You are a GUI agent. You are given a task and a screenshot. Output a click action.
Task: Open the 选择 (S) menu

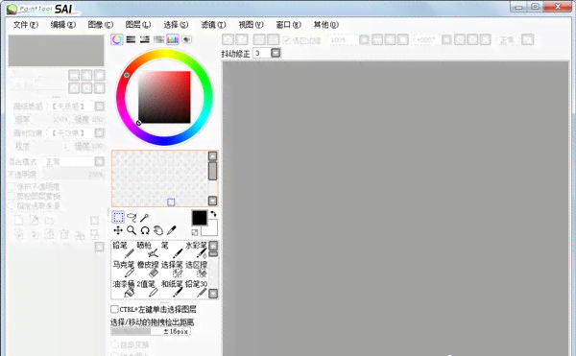[x=176, y=25]
